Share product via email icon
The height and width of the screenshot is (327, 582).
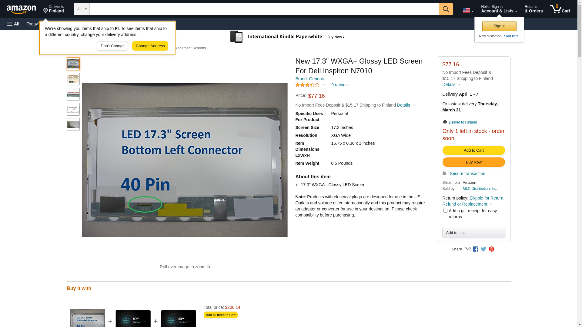coord(467,249)
